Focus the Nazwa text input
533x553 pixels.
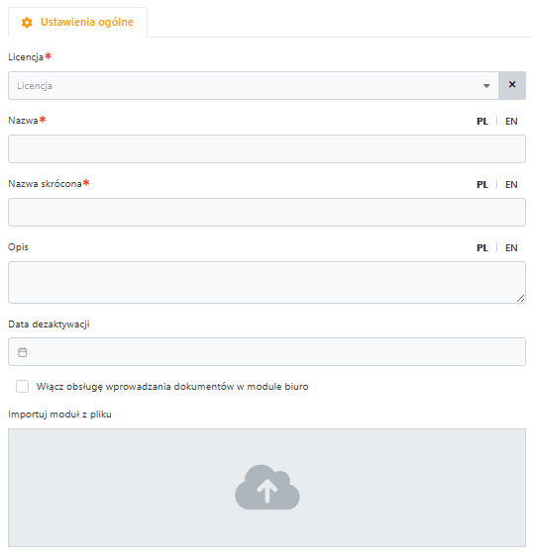point(267,148)
